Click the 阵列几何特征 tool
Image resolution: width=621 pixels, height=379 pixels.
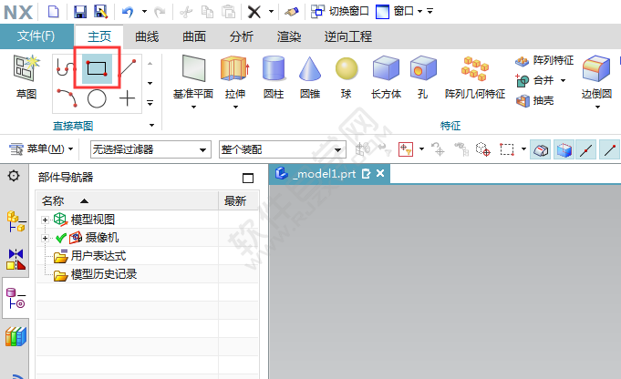pyautogui.click(x=475, y=77)
